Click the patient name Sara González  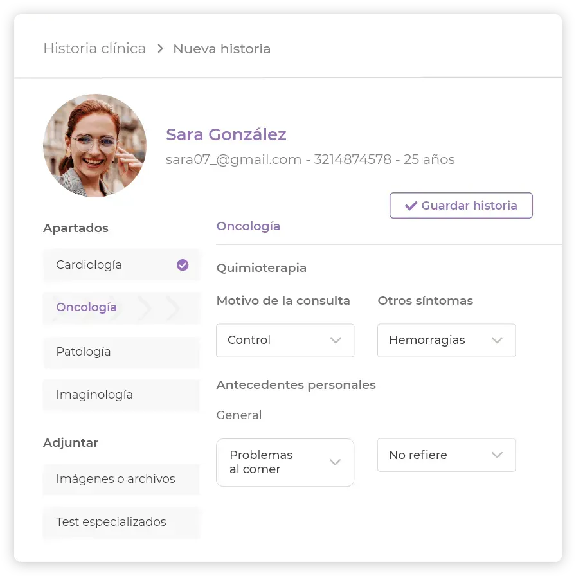[x=226, y=134]
